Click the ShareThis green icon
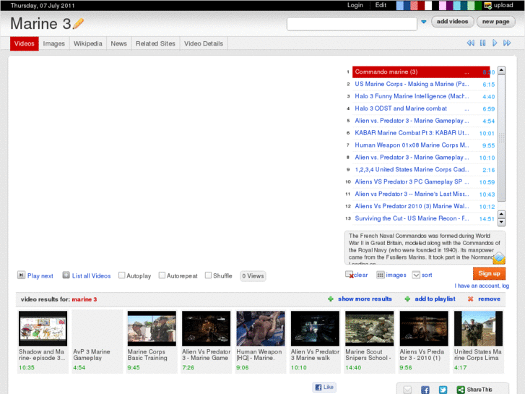This screenshot has width=525, height=394. coord(461,390)
